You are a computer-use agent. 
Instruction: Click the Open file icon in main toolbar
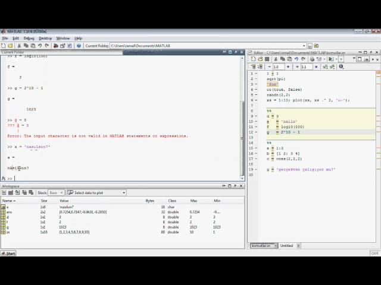10,46
